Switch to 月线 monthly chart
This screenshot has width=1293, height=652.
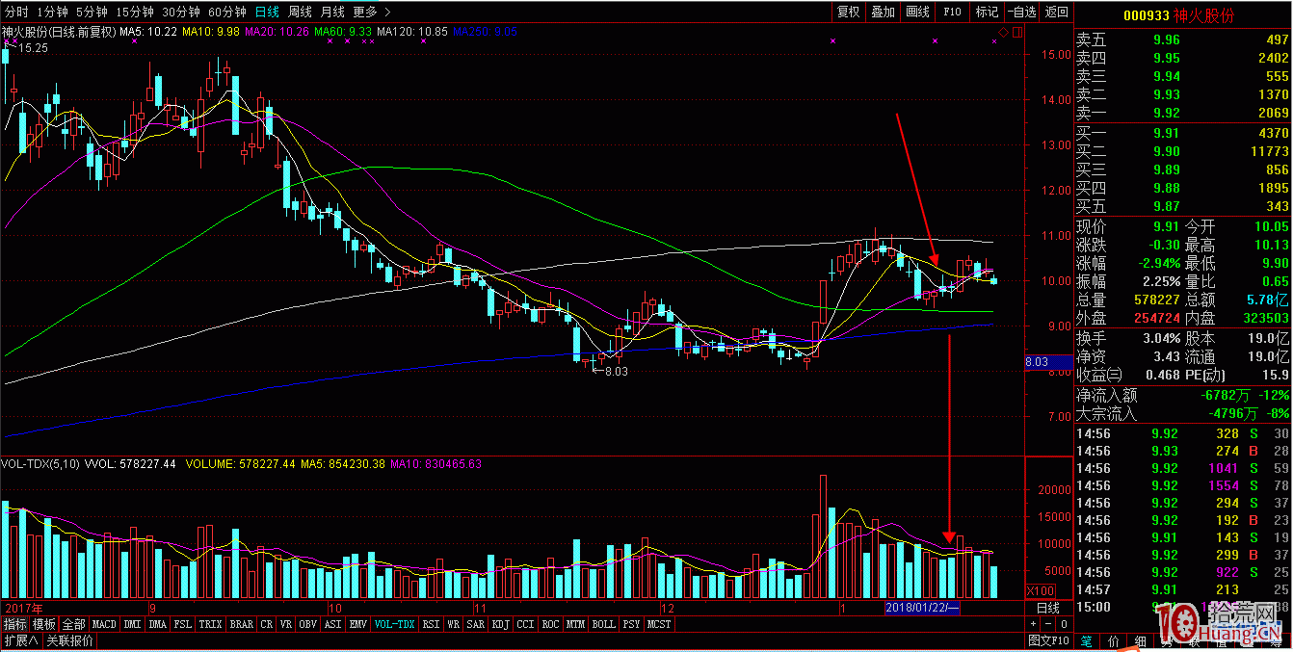click(332, 12)
